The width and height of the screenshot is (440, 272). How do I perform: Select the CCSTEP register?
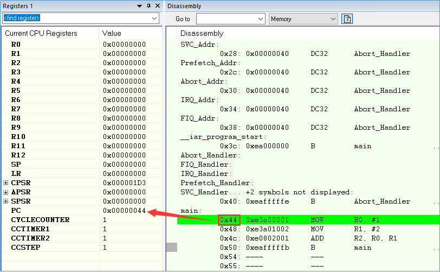point(25,248)
